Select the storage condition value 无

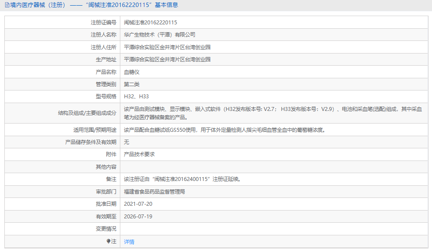click(126, 142)
